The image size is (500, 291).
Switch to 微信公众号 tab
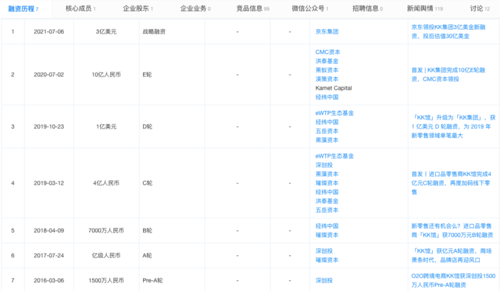tap(310, 9)
